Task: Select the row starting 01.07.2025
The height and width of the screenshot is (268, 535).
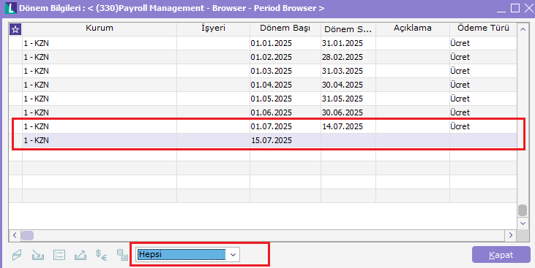Action: 263,126
